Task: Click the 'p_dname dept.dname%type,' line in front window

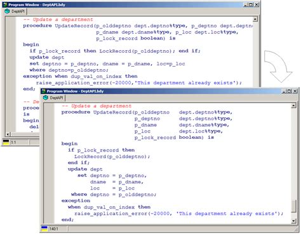Action: pos(182,125)
